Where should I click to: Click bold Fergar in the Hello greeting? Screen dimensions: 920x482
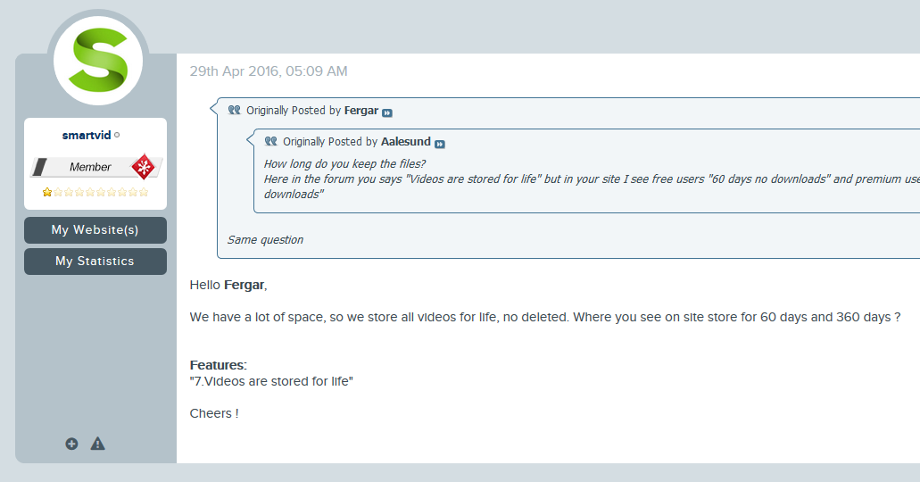245,285
